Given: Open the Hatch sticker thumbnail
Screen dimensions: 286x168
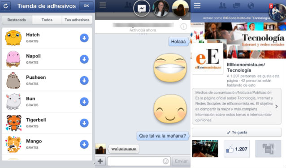Looking at the screenshot, I should point(13,38).
